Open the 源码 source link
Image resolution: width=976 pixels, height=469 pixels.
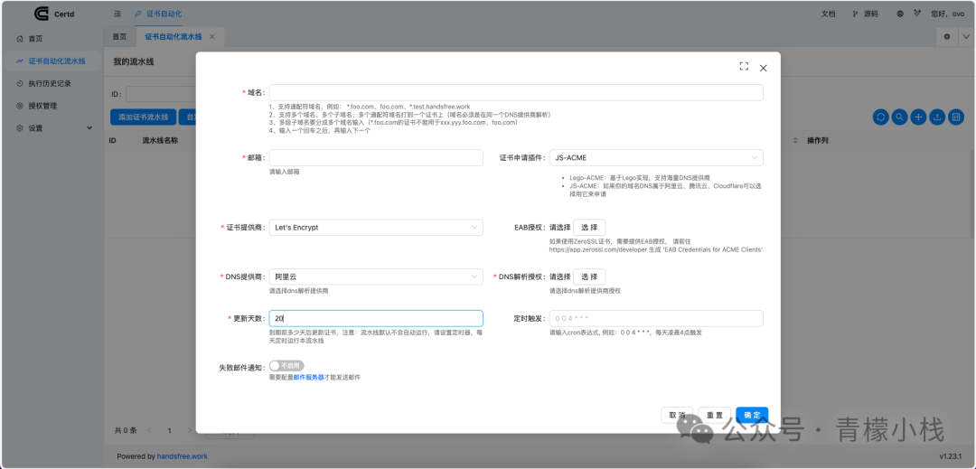point(867,14)
